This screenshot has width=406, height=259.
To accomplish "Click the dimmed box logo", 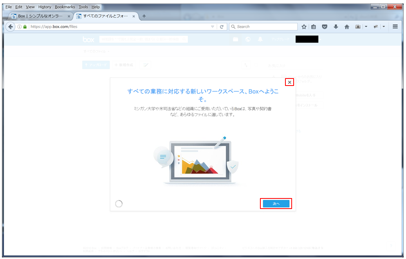I will 88,39.
